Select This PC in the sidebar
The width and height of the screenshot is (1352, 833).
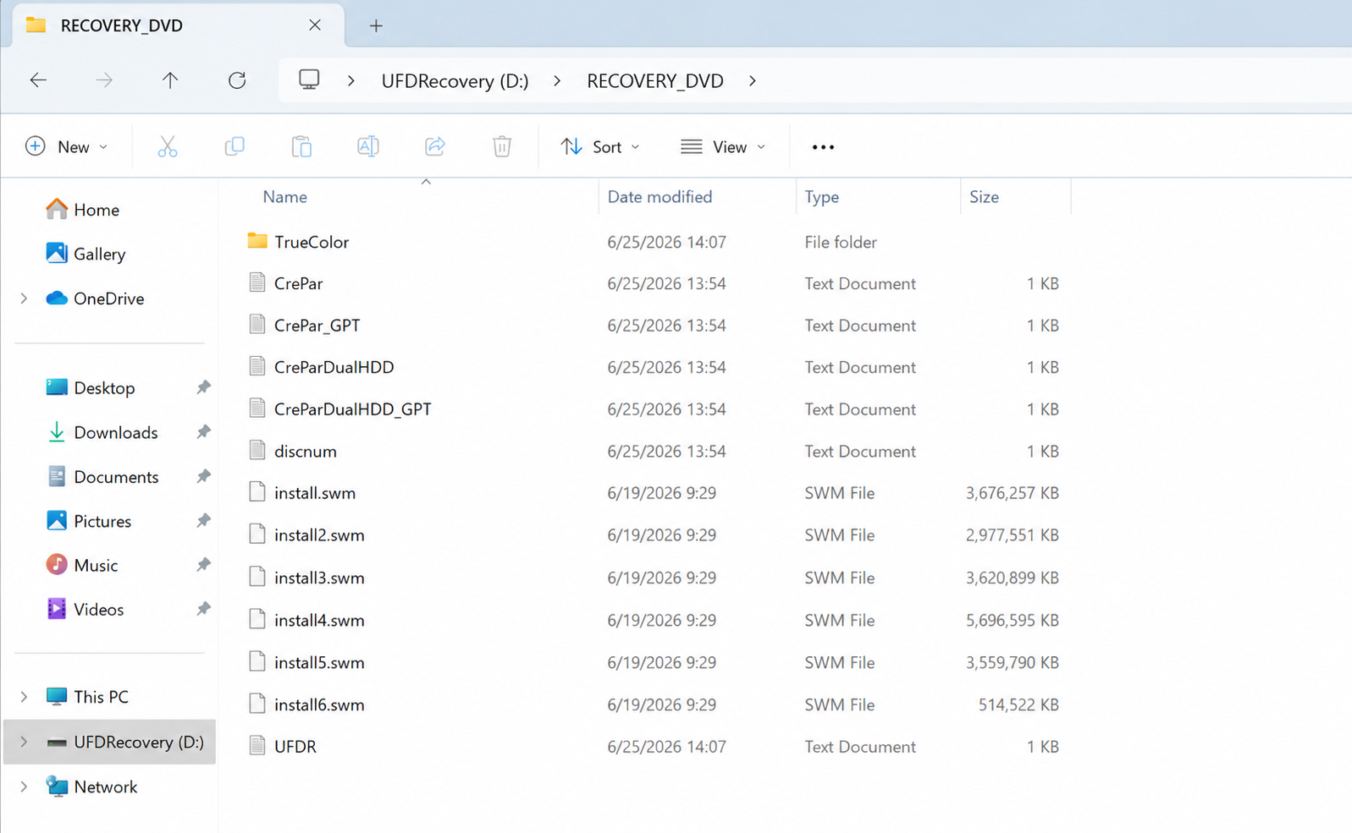tap(87, 697)
